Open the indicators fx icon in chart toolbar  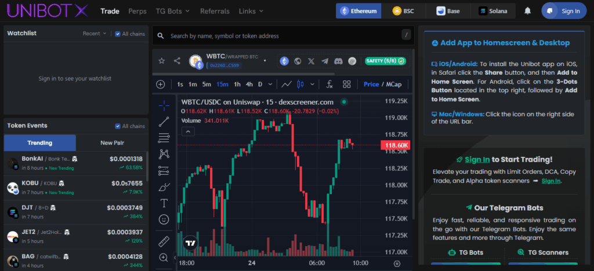[329, 85]
